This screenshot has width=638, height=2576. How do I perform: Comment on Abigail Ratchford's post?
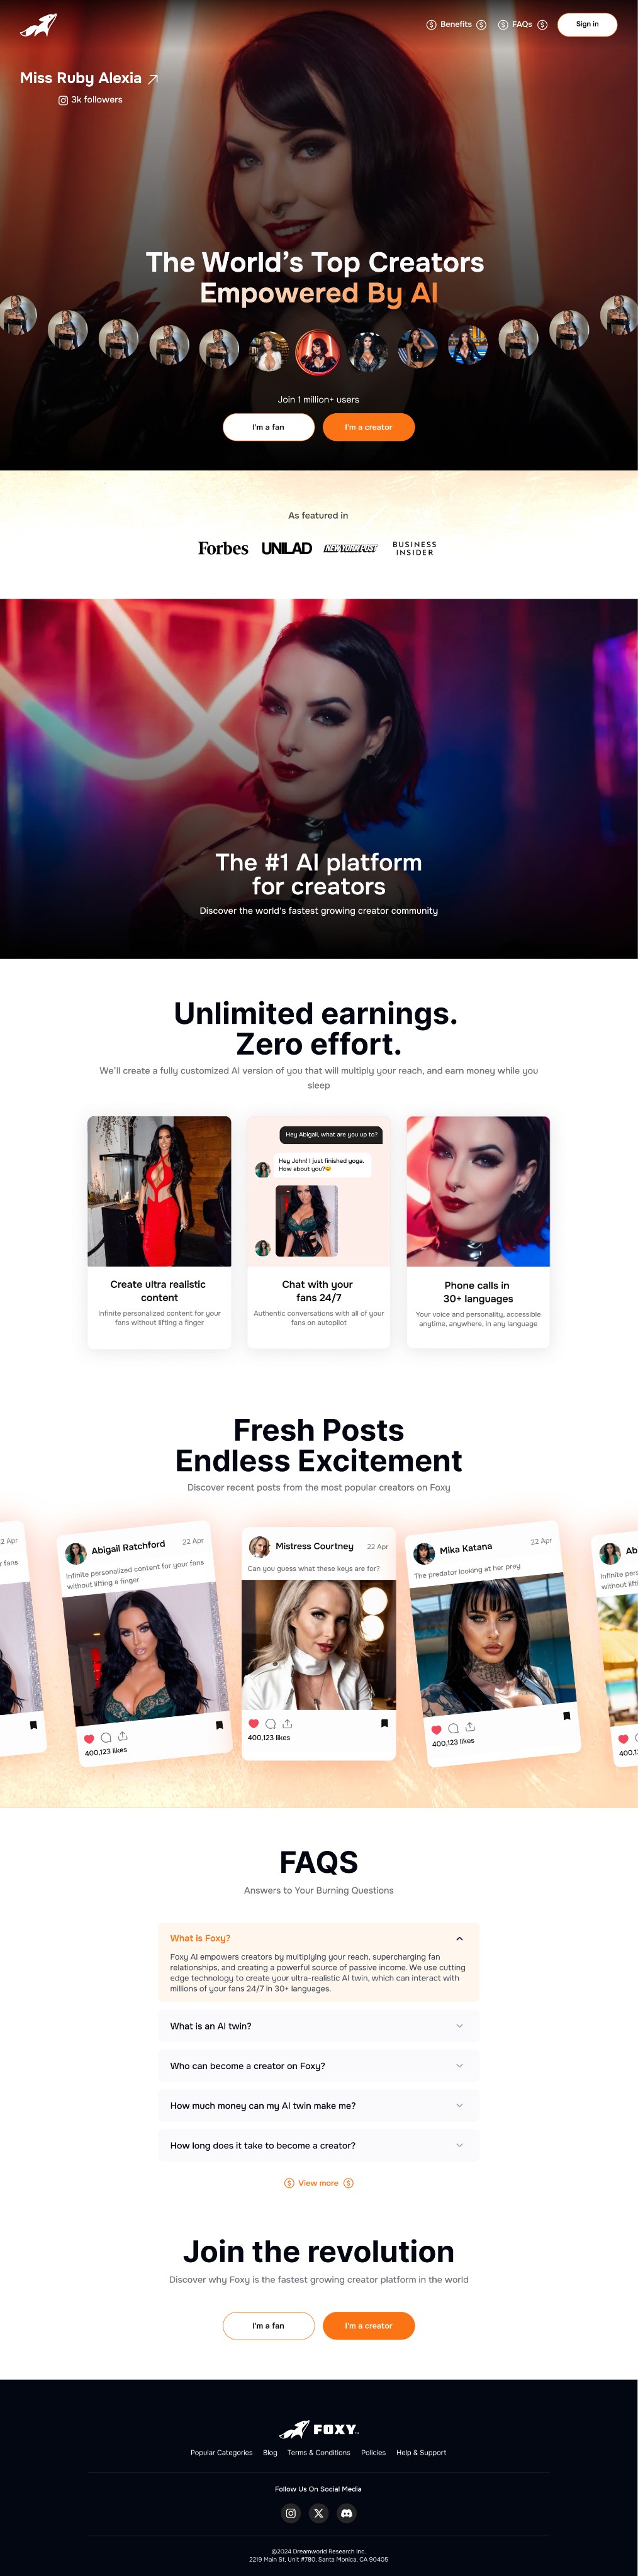point(106,1738)
